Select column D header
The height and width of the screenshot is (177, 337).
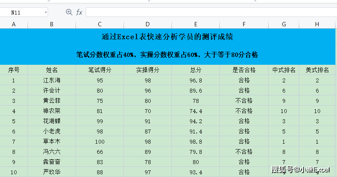[x=147, y=24]
